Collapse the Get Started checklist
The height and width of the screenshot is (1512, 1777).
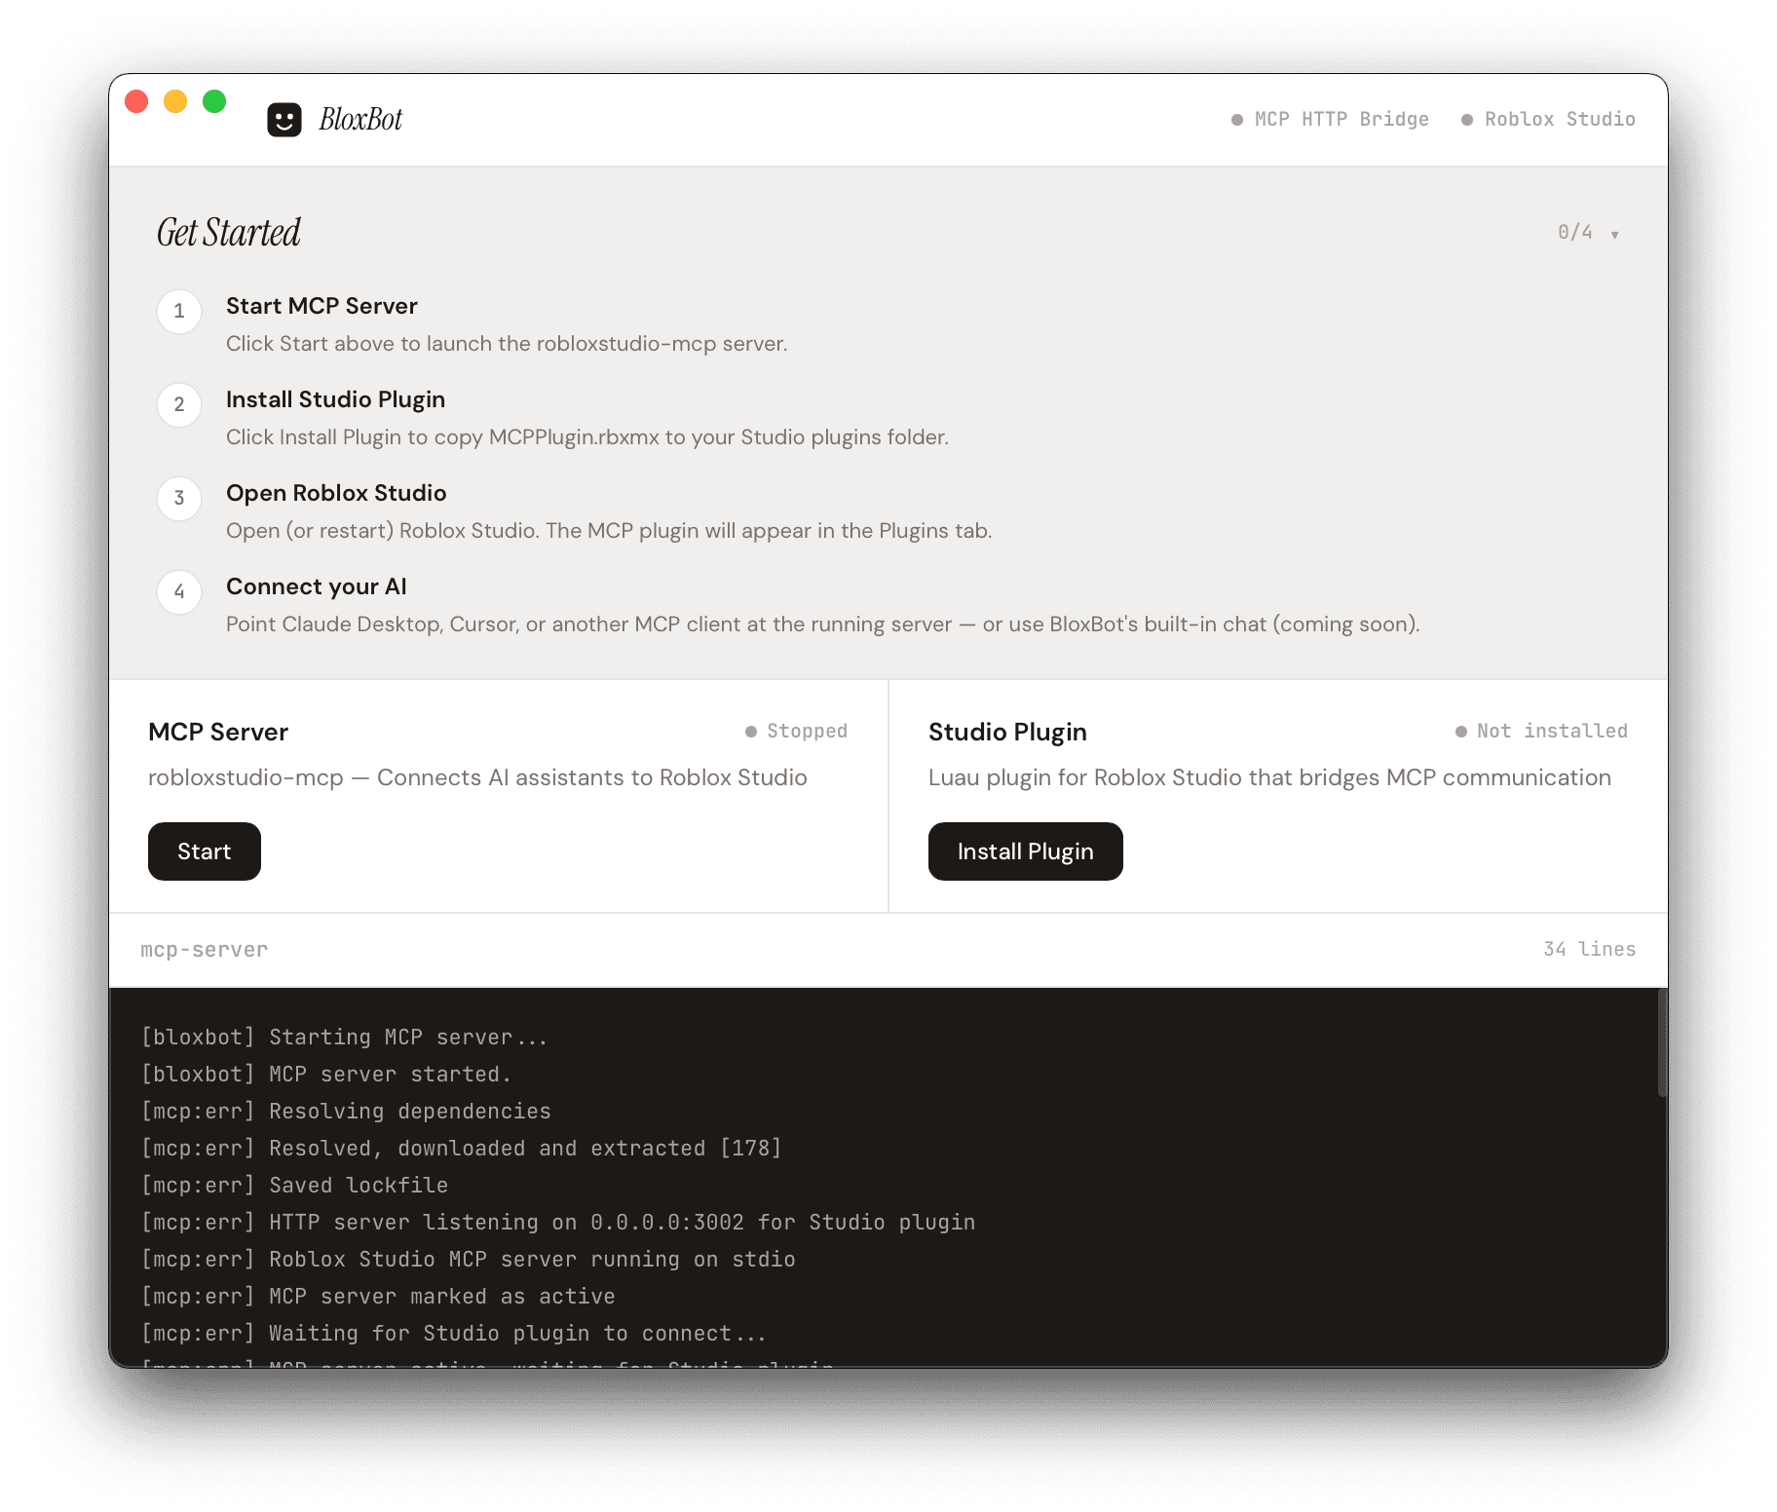tap(1616, 232)
